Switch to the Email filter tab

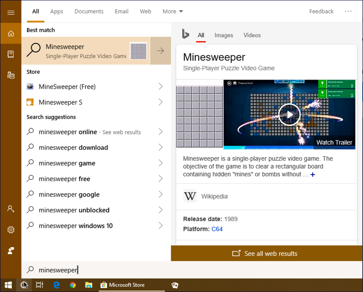pos(122,11)
